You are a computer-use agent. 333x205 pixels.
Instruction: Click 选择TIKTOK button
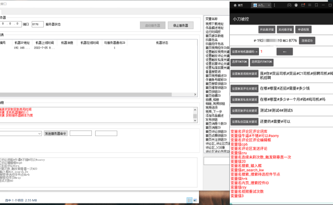point(239,62)
